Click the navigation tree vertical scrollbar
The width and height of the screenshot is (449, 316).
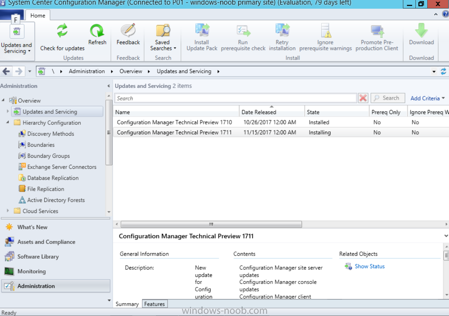pyautogui.click(x=109, y=132)
